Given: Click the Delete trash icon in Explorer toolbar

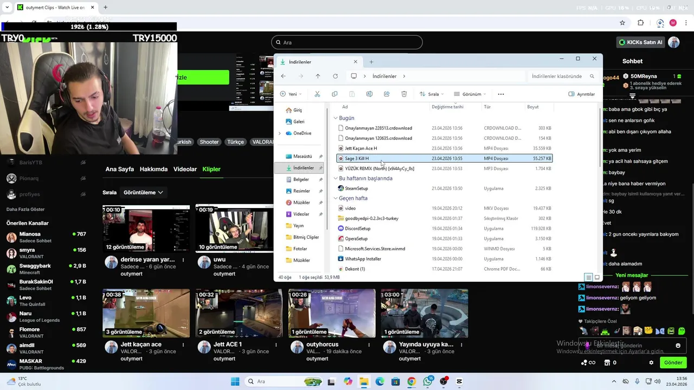Looking at the screenshot, I should tap(404, 94).
